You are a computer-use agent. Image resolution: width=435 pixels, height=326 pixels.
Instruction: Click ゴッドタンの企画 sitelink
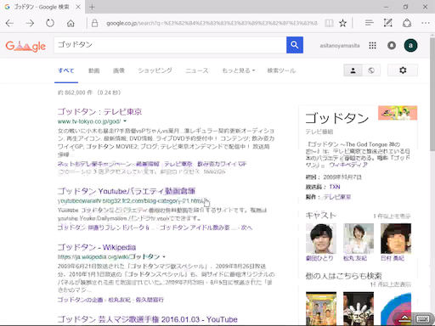click(80, 300)
